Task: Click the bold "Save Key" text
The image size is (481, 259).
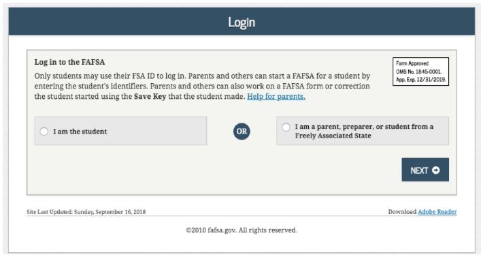Action: [150, 97]
